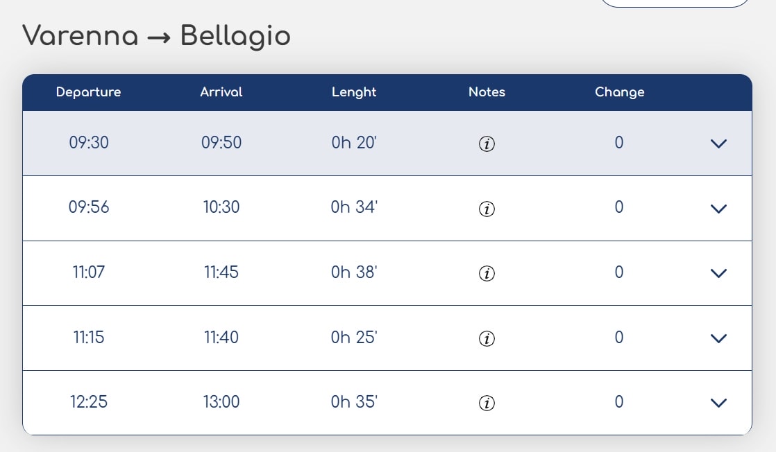Screen dimensions: 776x452
Task: Click the Change column header
Action: pos(620,92)
